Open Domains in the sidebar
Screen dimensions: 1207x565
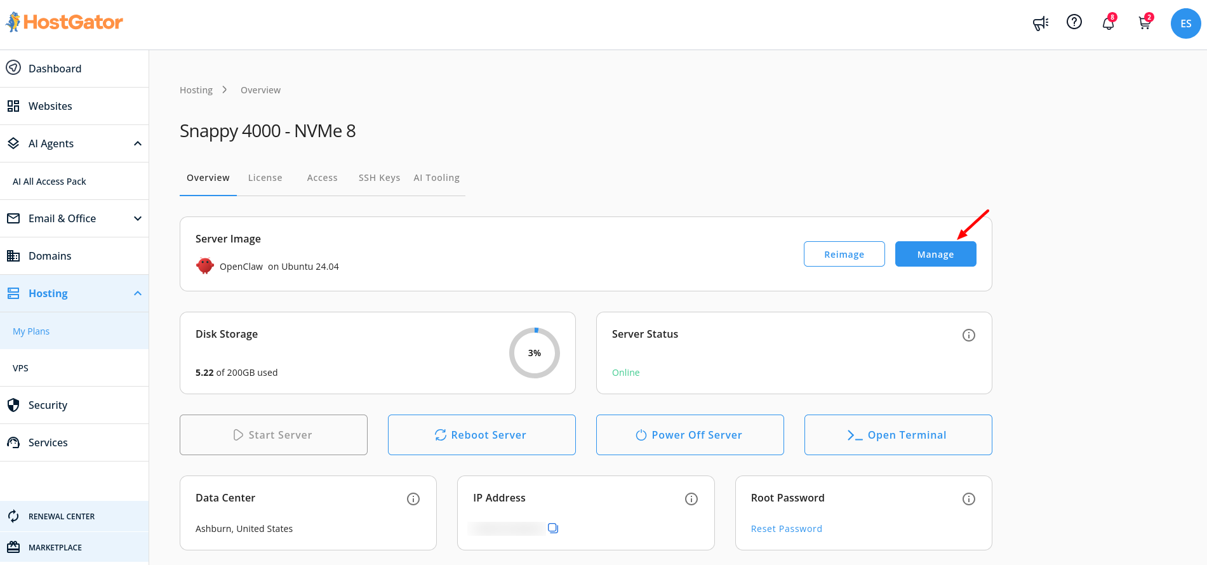74,256
